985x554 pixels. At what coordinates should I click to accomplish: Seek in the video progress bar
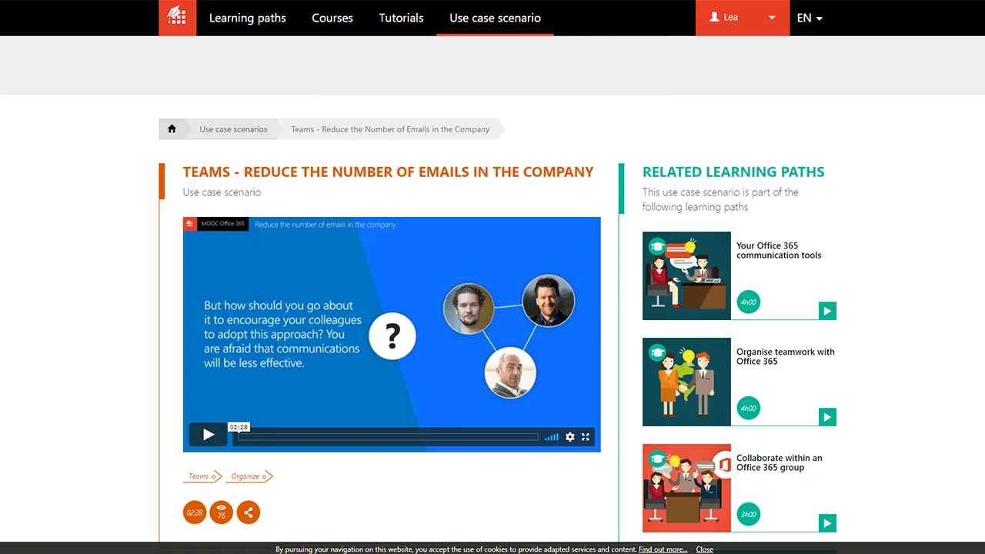388,437
